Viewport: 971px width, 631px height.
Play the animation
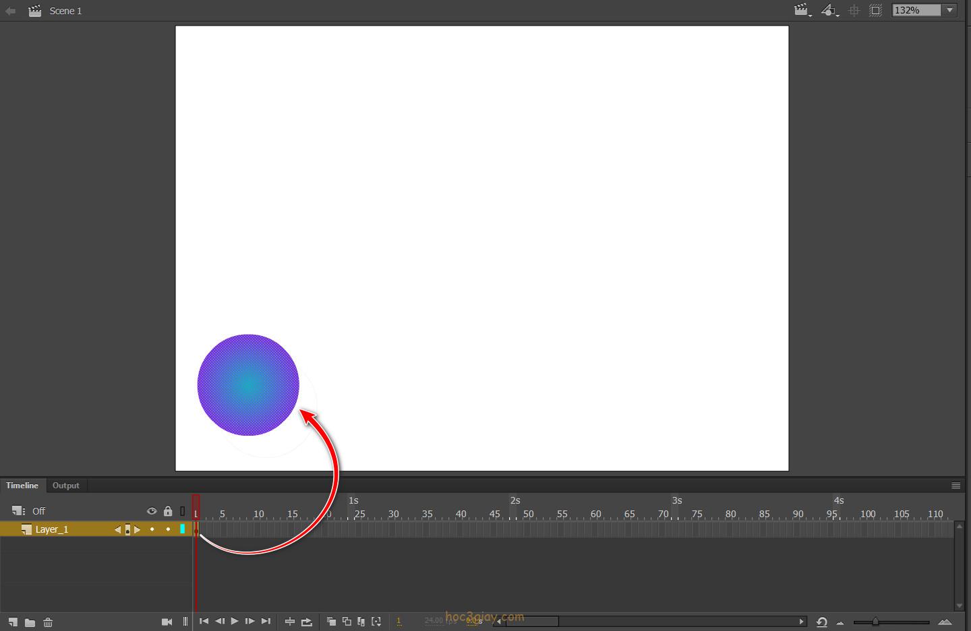pyautogui.click(x=235, y=621)
